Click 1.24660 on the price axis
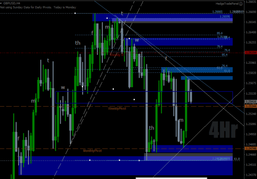Image resolution: width=257 pixels, height=179 pixels. [251, 154]
